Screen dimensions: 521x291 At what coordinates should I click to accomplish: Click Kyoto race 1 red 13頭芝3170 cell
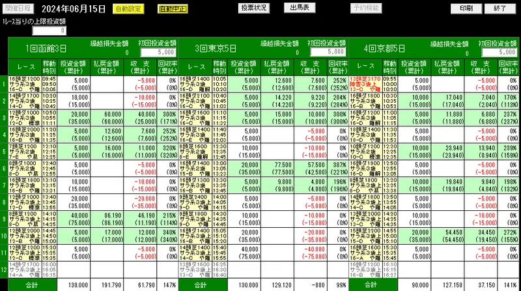365,84
